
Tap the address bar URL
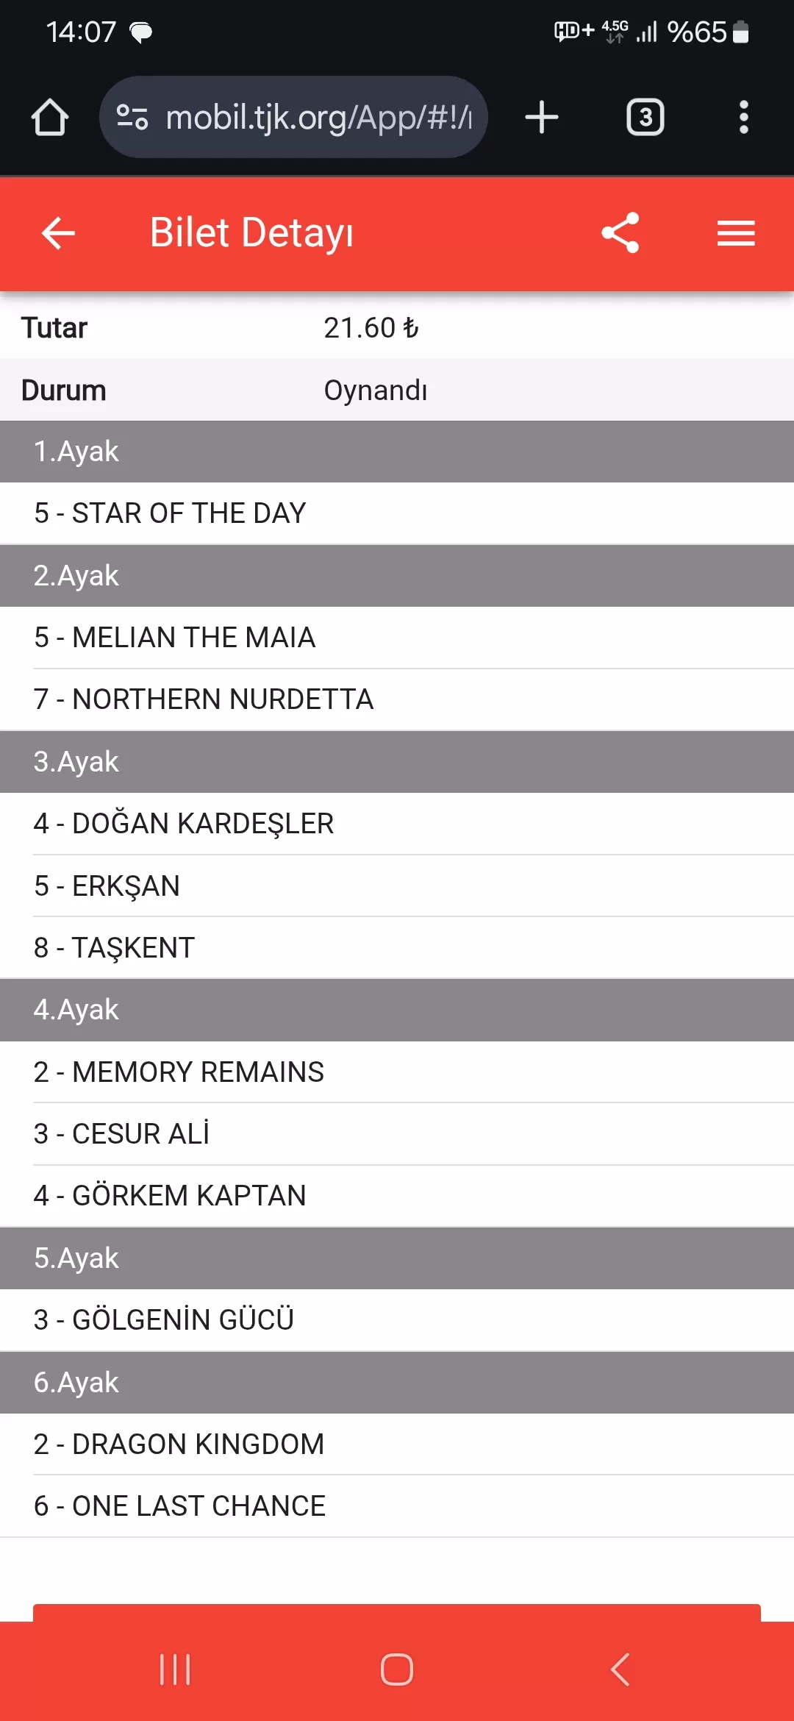318,118
